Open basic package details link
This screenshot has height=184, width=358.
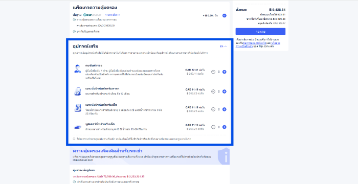pyautogui.click(x=113, y=15)
